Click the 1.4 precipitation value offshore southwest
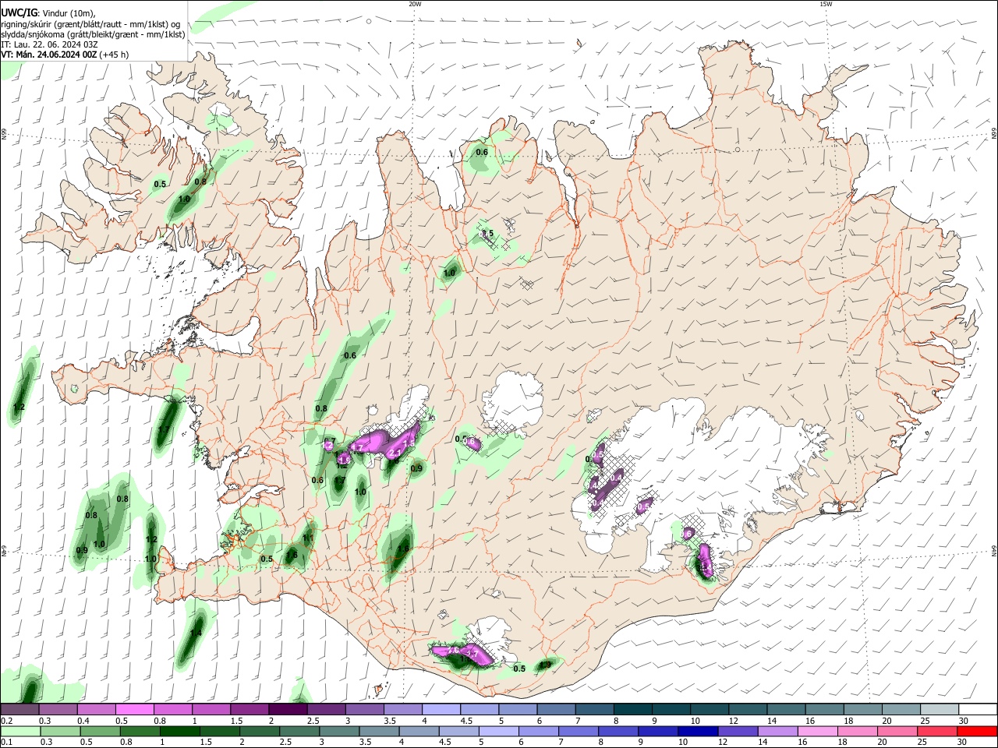 [x=196, y=633]
